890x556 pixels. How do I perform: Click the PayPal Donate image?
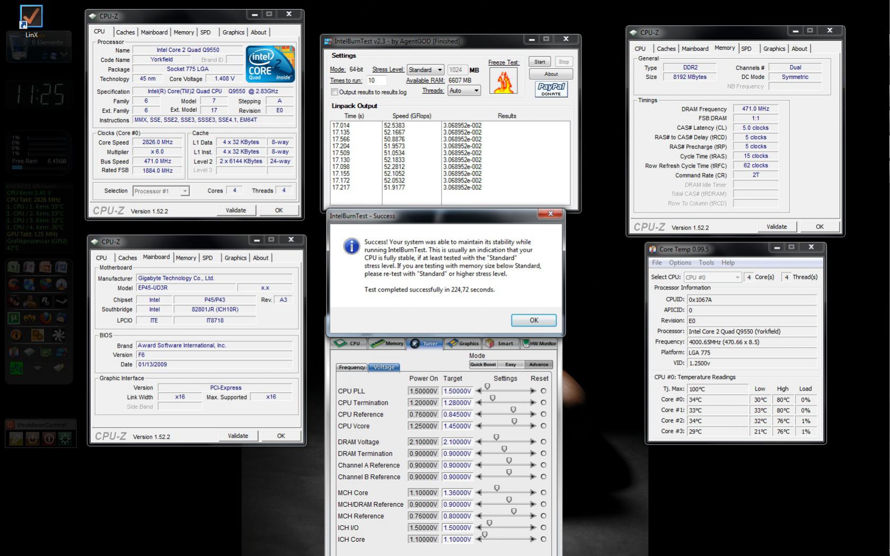pos(551,89)
